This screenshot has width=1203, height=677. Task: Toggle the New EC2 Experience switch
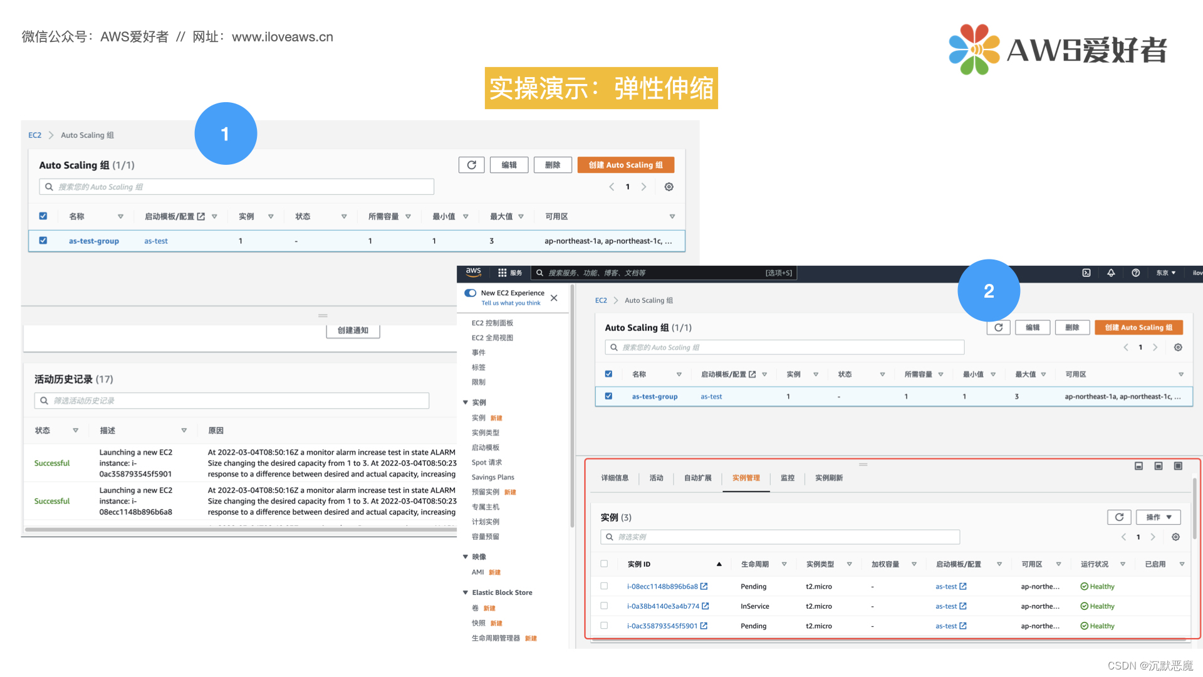(x=470, y=293)
